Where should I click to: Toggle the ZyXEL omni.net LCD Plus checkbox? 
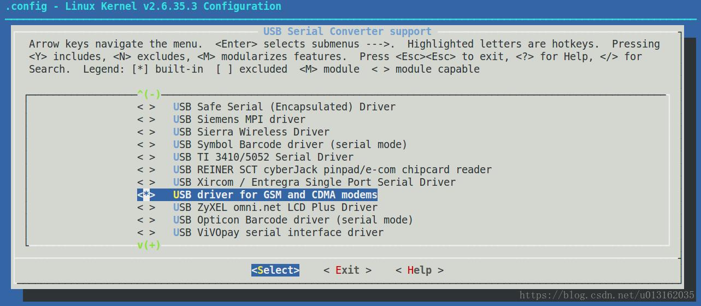click(146, 207)
